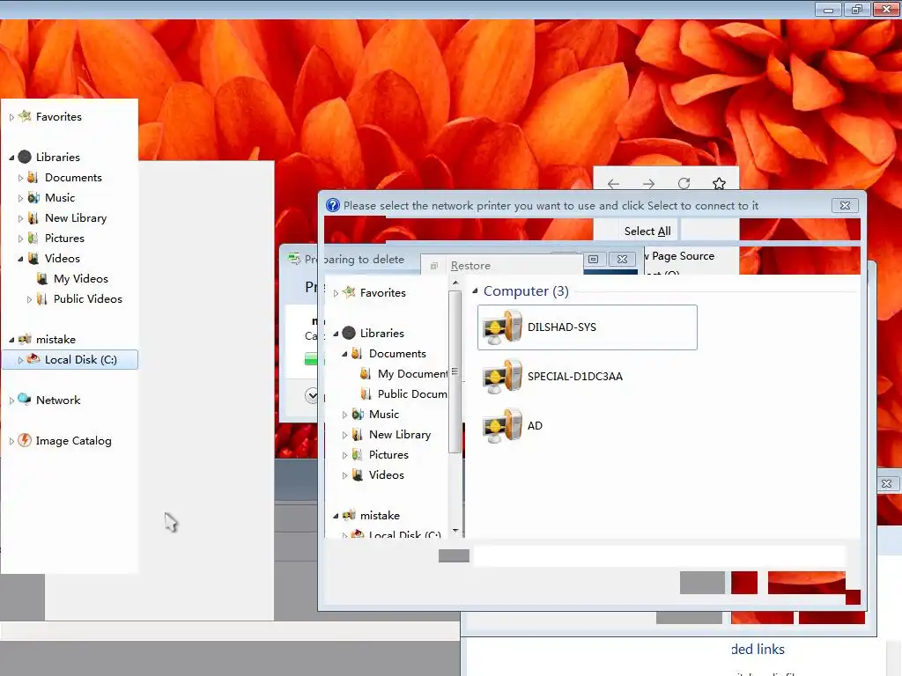Click Select All menu item
Viewport: 902px width, 676px height.
[x=647, y=231]
